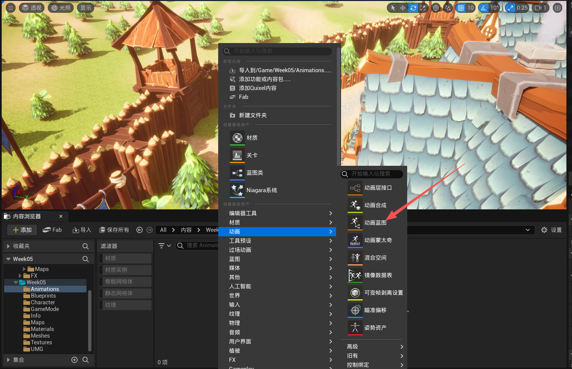Viewport: 572px width, 369px height.
Task: Expand the 过场动画 submenu
Action: [x=277, y=250]
